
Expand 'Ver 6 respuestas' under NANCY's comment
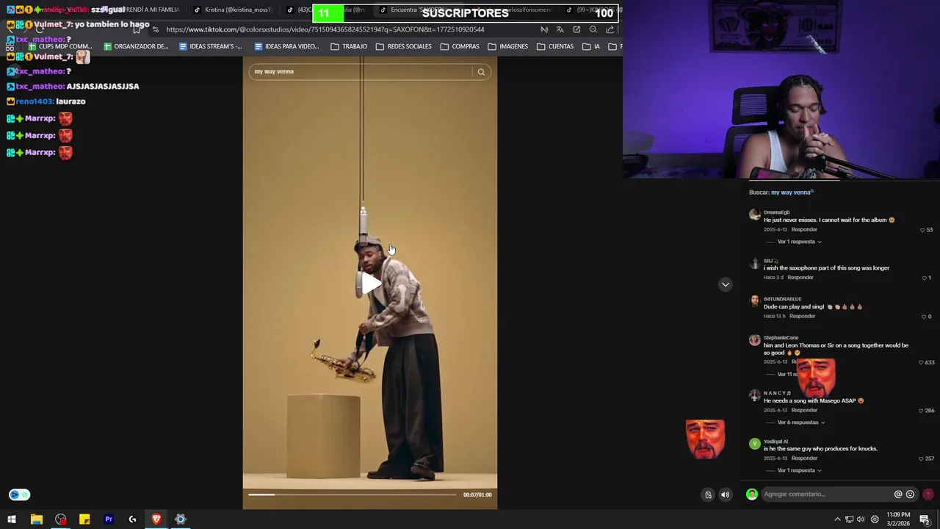(x=800, y=422)
